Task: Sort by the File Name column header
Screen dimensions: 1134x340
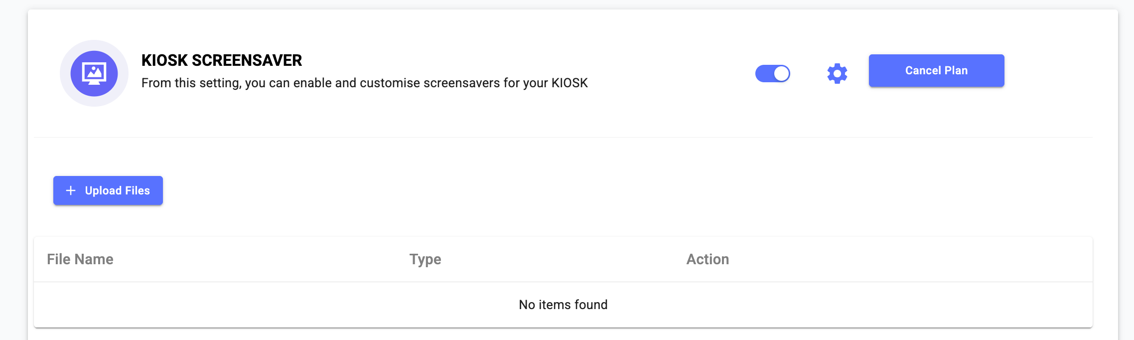Action: [80, 259]
